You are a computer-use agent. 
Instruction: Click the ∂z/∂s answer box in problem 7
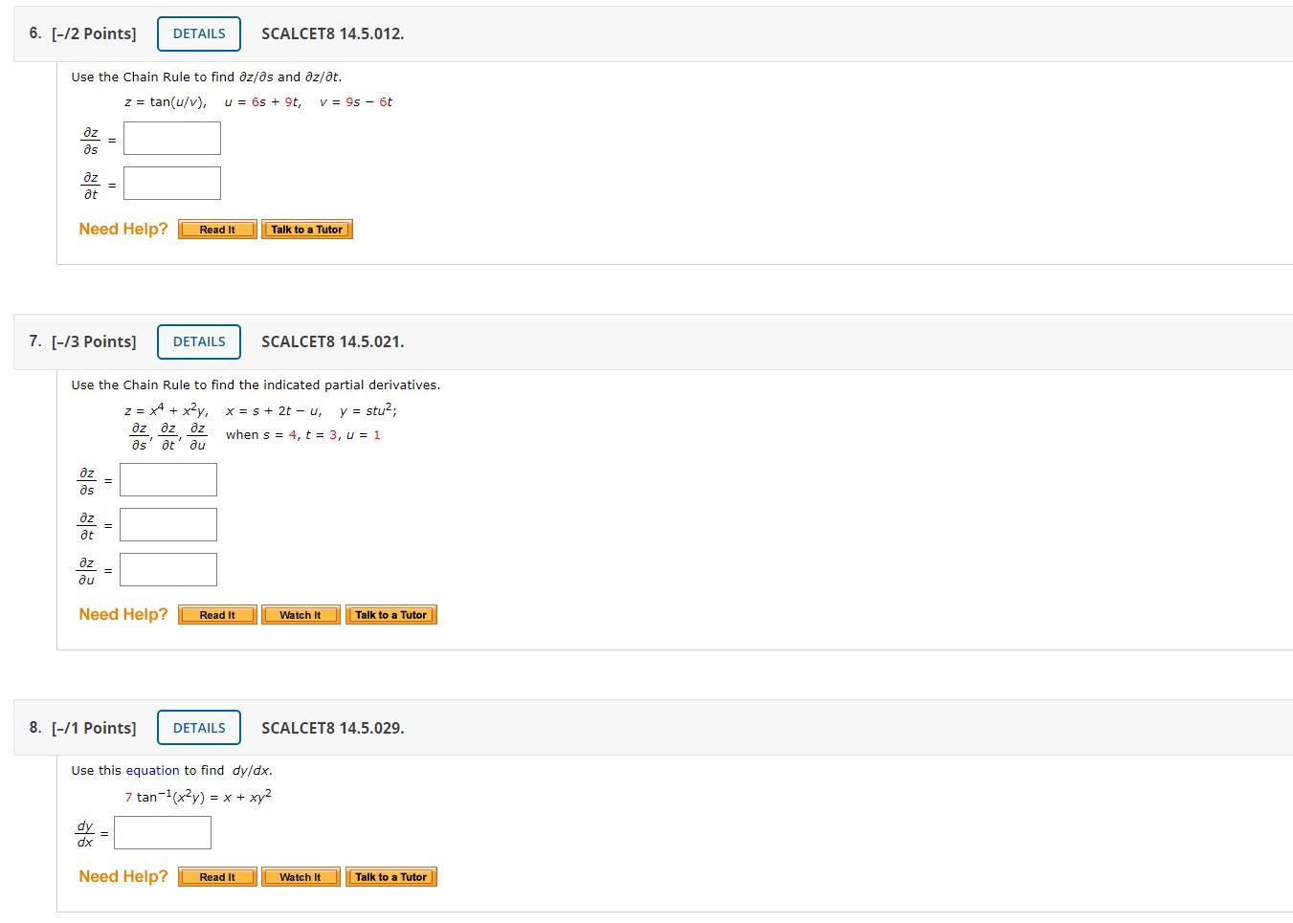167,479
